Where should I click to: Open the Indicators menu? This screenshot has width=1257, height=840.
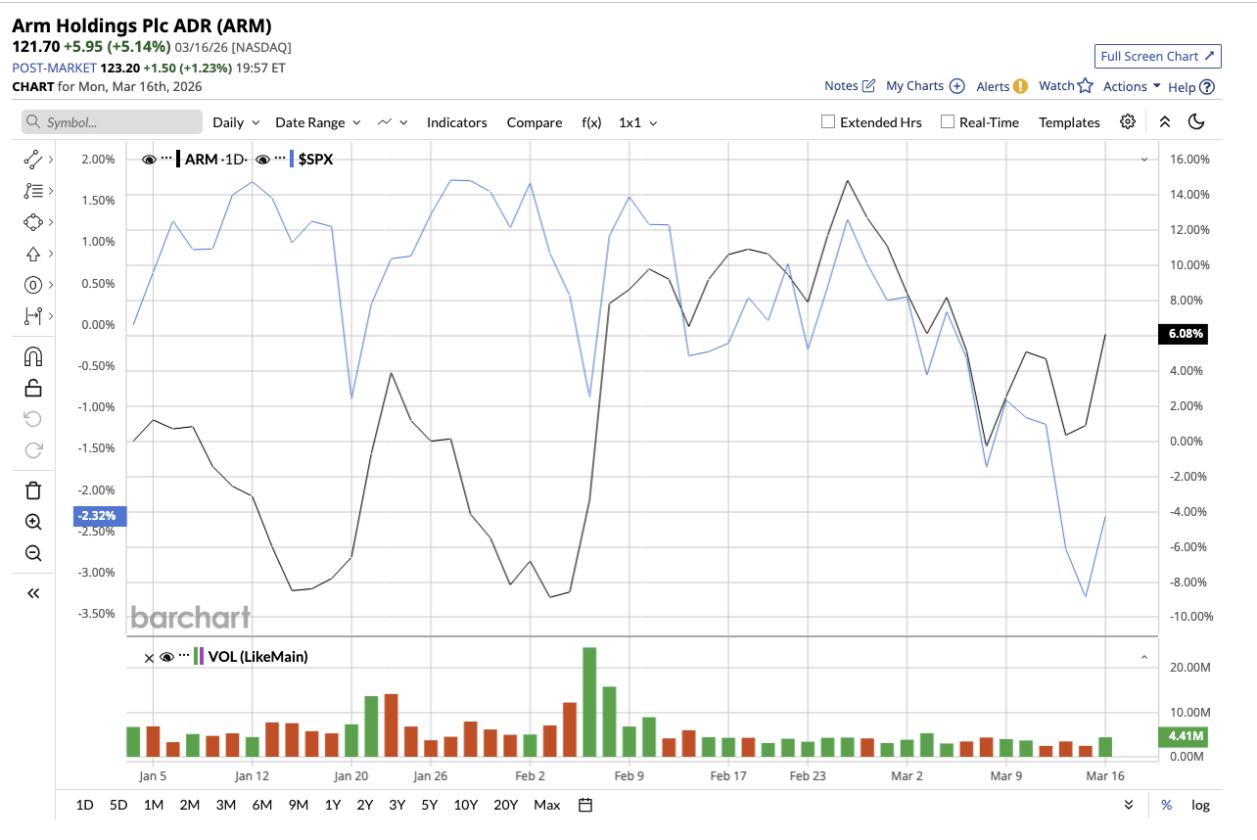pos(457,122)
